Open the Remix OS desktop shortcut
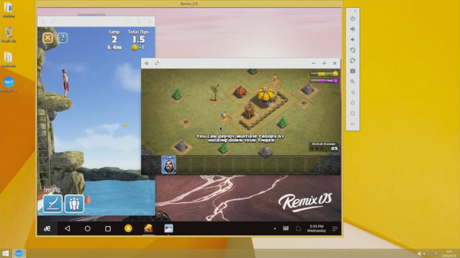This screenshot has width=460, height=258. point(9,84)
